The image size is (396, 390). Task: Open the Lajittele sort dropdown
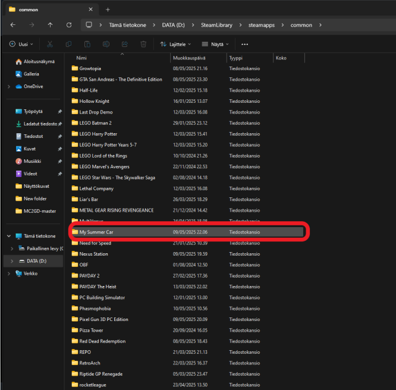pyautogui.click(x=176, y=44)
